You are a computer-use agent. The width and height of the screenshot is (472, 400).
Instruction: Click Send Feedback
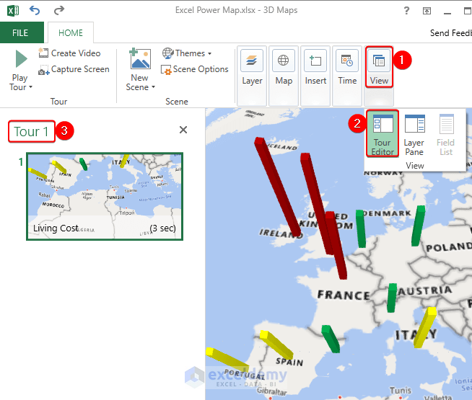(450, 32)
